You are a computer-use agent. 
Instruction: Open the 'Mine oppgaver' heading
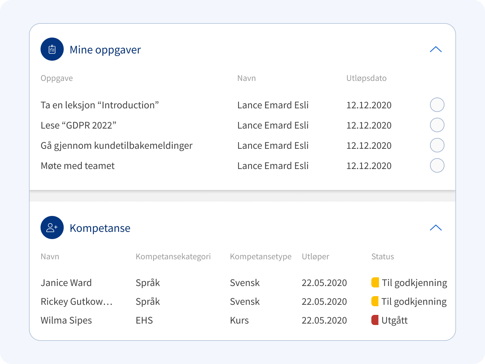(105, 50)
